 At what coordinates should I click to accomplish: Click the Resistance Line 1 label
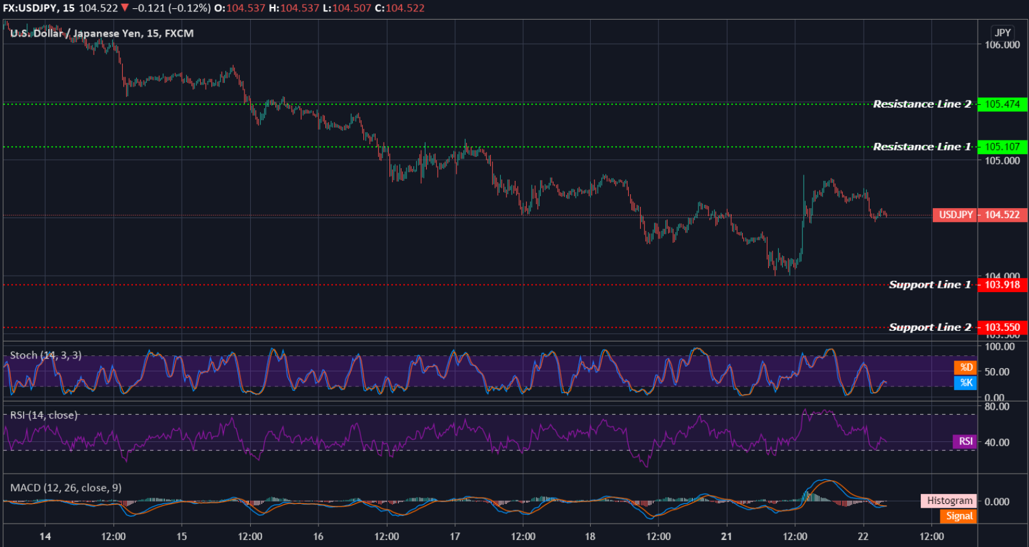(922, 147)
